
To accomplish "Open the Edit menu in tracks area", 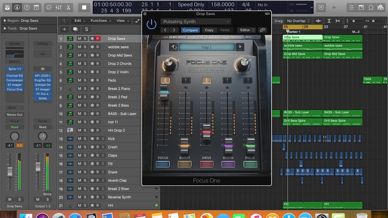I will point(80,21).
